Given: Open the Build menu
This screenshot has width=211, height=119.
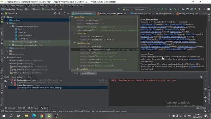Looking at the screenshot, I should [51, 5].
